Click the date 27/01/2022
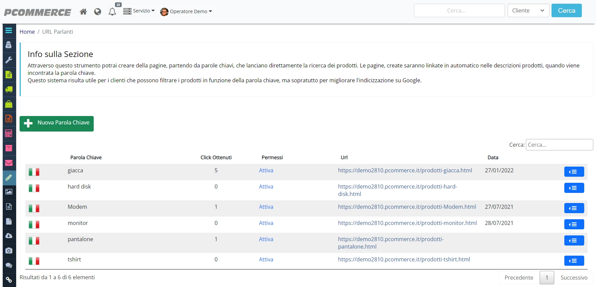 (x=499, y=170)
